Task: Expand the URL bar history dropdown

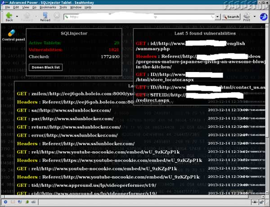Action: click(218, 17)
